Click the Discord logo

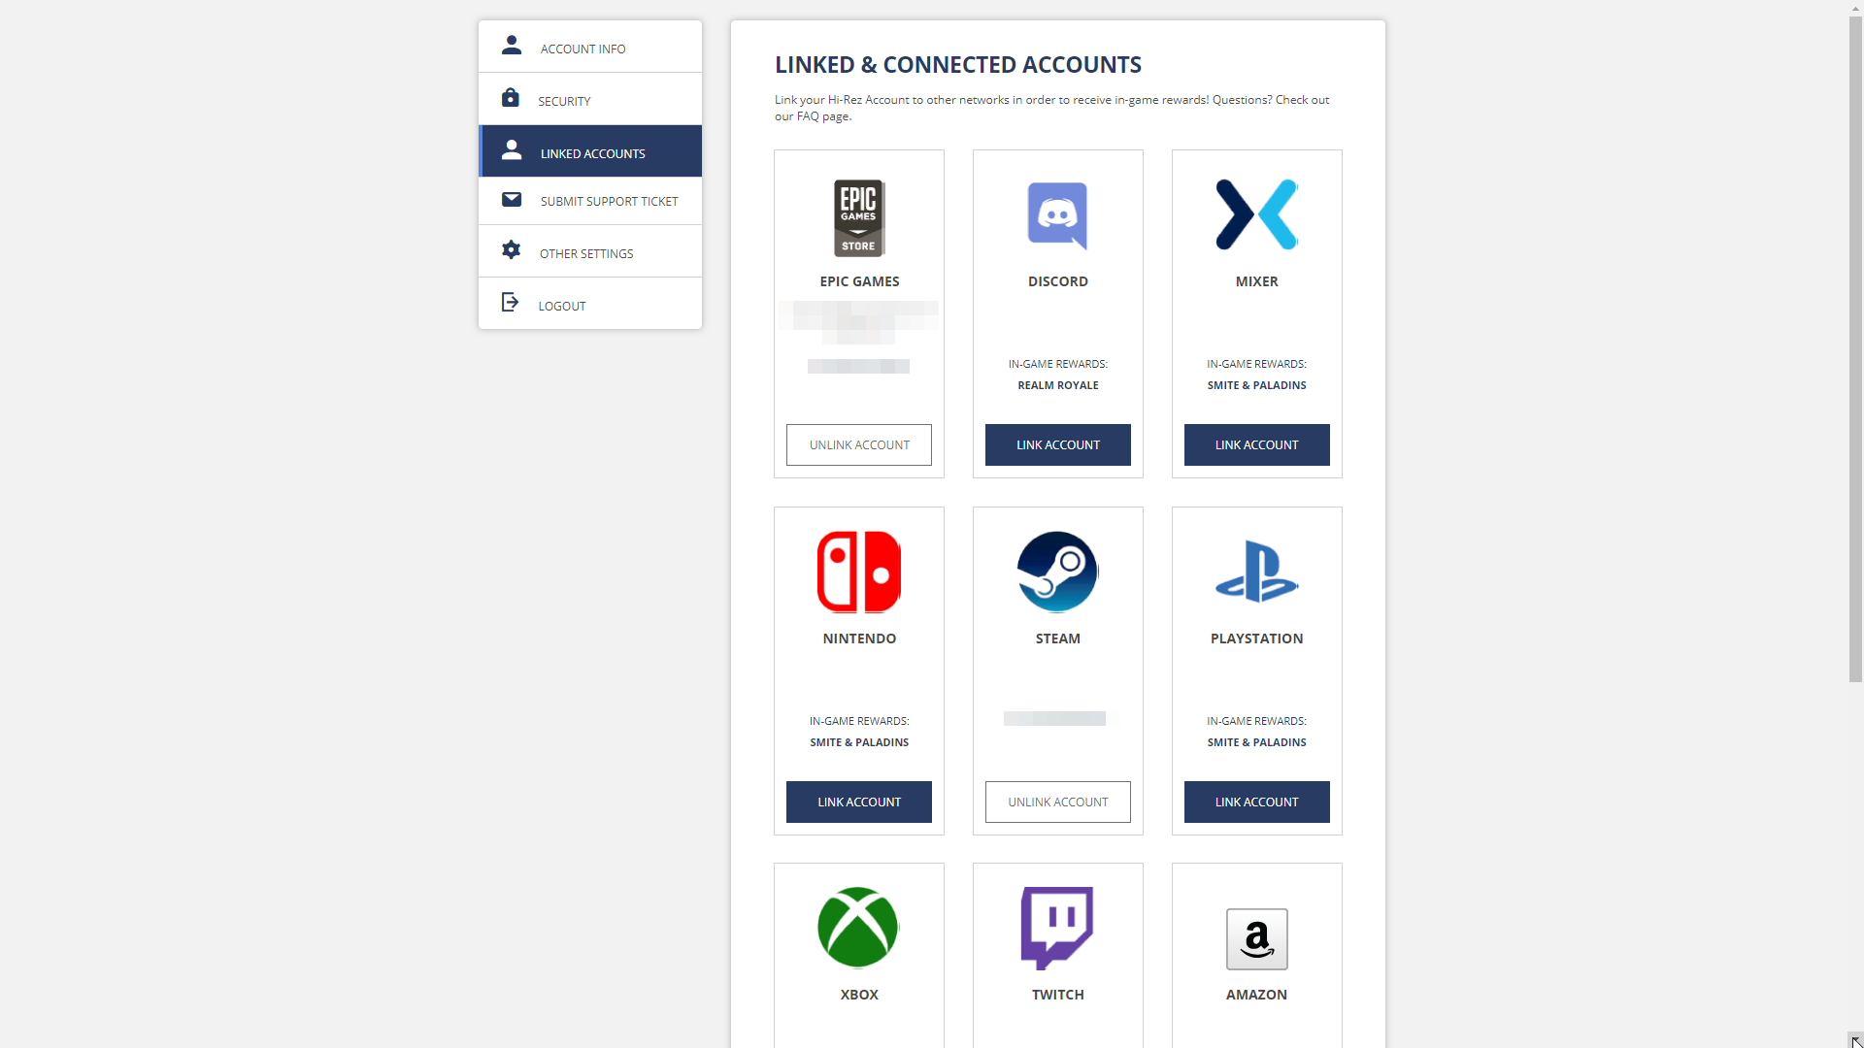click(1058, 216)
